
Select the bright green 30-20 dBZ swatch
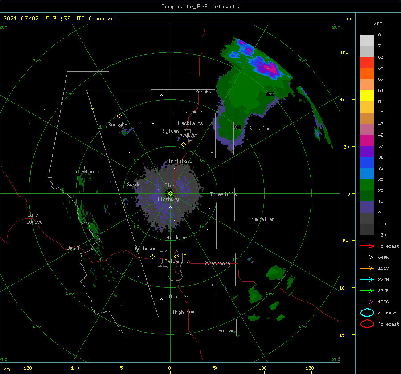[x=367, y=185]
